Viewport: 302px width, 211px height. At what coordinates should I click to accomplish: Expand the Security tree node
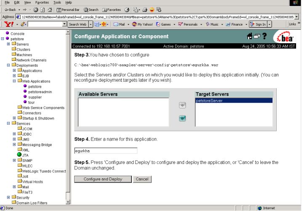tap(8, 197)
